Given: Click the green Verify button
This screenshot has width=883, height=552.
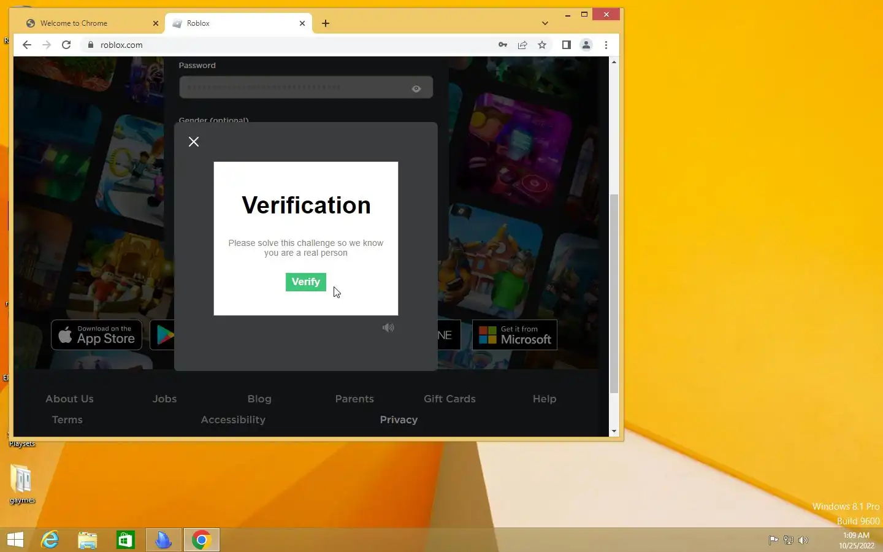Looking at the screenshot, I should coord(305,282).
